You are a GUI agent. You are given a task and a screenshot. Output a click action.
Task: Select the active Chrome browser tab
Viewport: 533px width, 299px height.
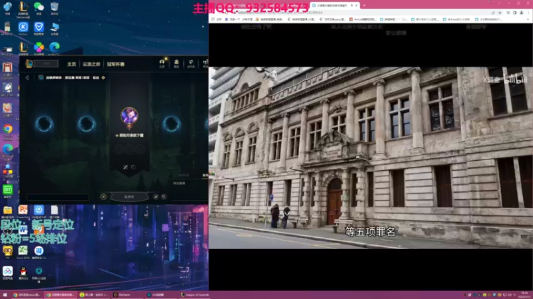tap(334, 5)
